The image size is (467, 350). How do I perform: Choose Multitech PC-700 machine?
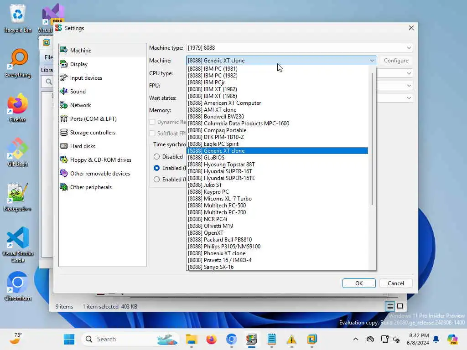[277, 212]
